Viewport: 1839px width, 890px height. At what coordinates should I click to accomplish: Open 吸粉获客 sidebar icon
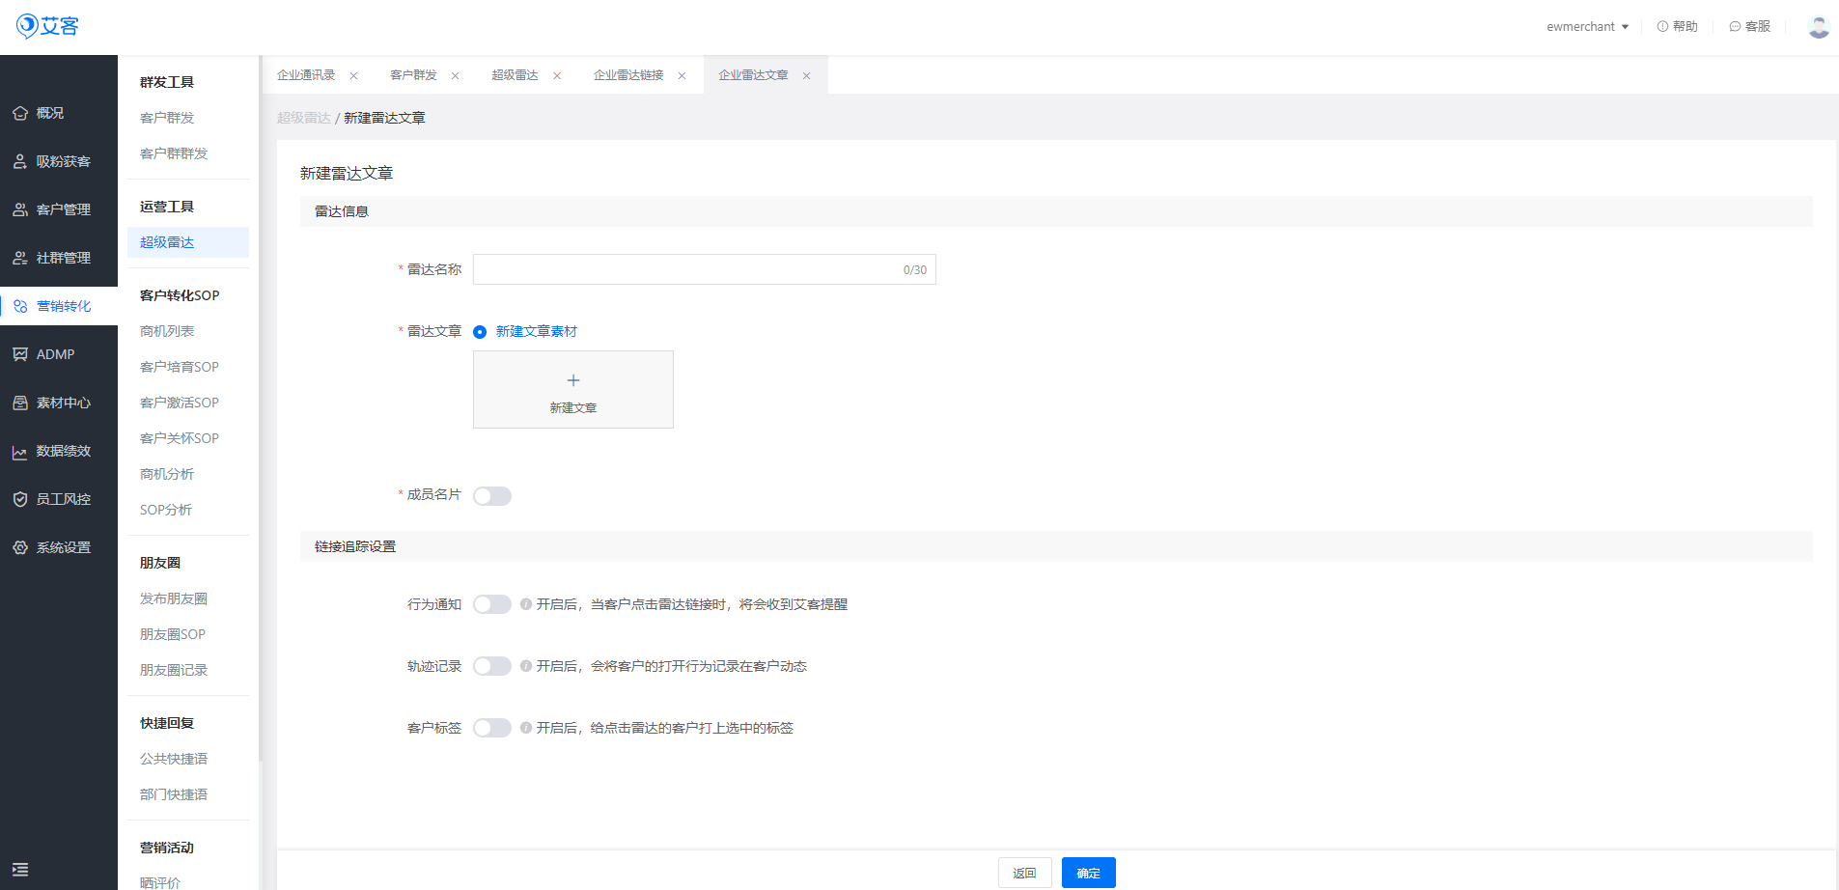(20, 161)
